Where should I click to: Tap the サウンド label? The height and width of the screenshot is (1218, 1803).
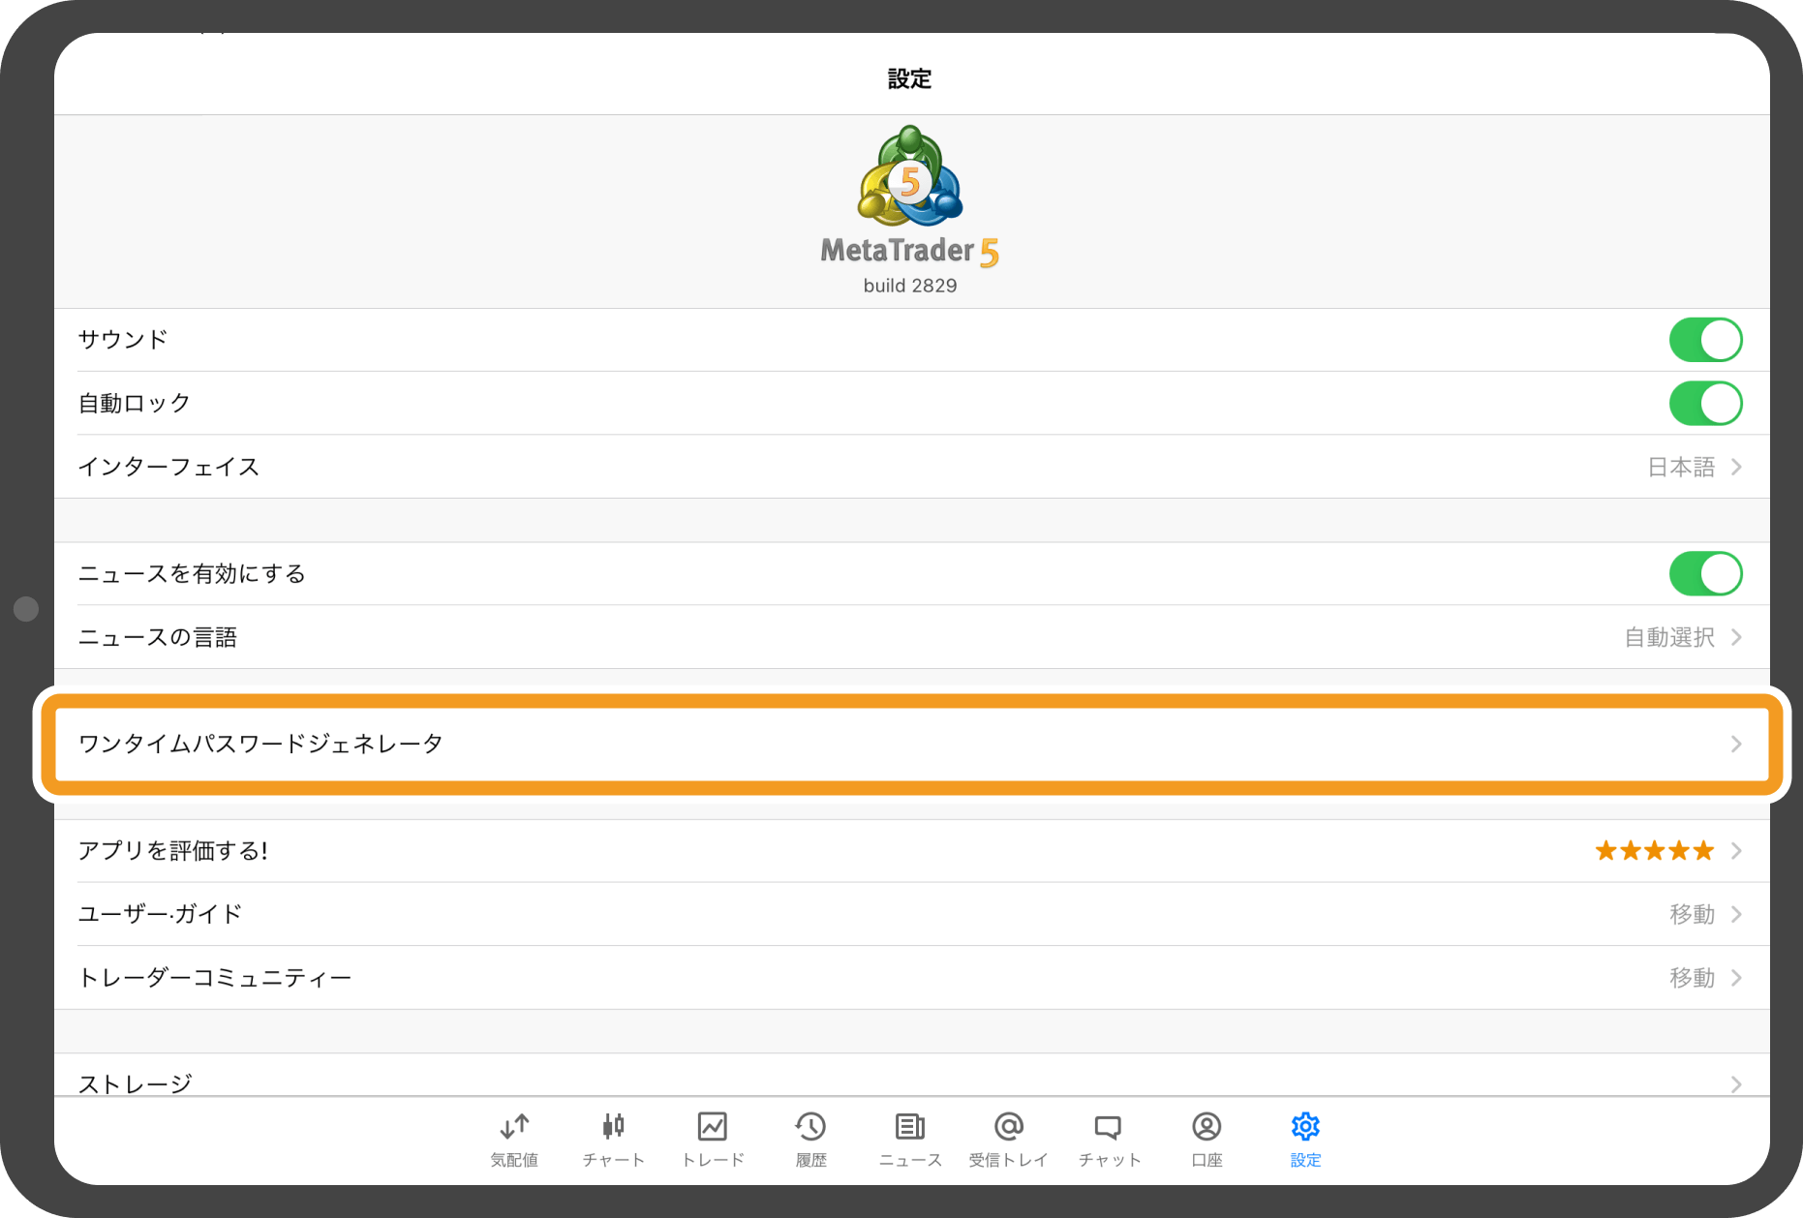point(123,340)
